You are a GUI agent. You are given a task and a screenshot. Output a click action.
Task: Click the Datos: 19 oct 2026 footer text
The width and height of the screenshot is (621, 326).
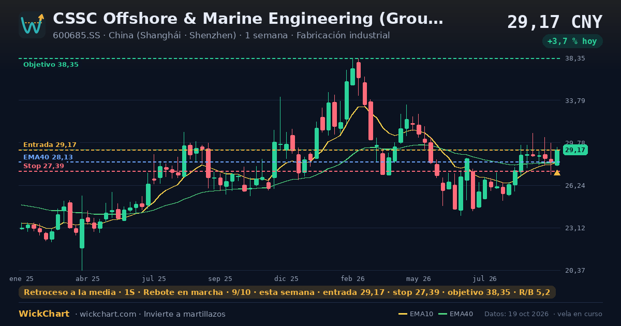click(x=517, y=314)
